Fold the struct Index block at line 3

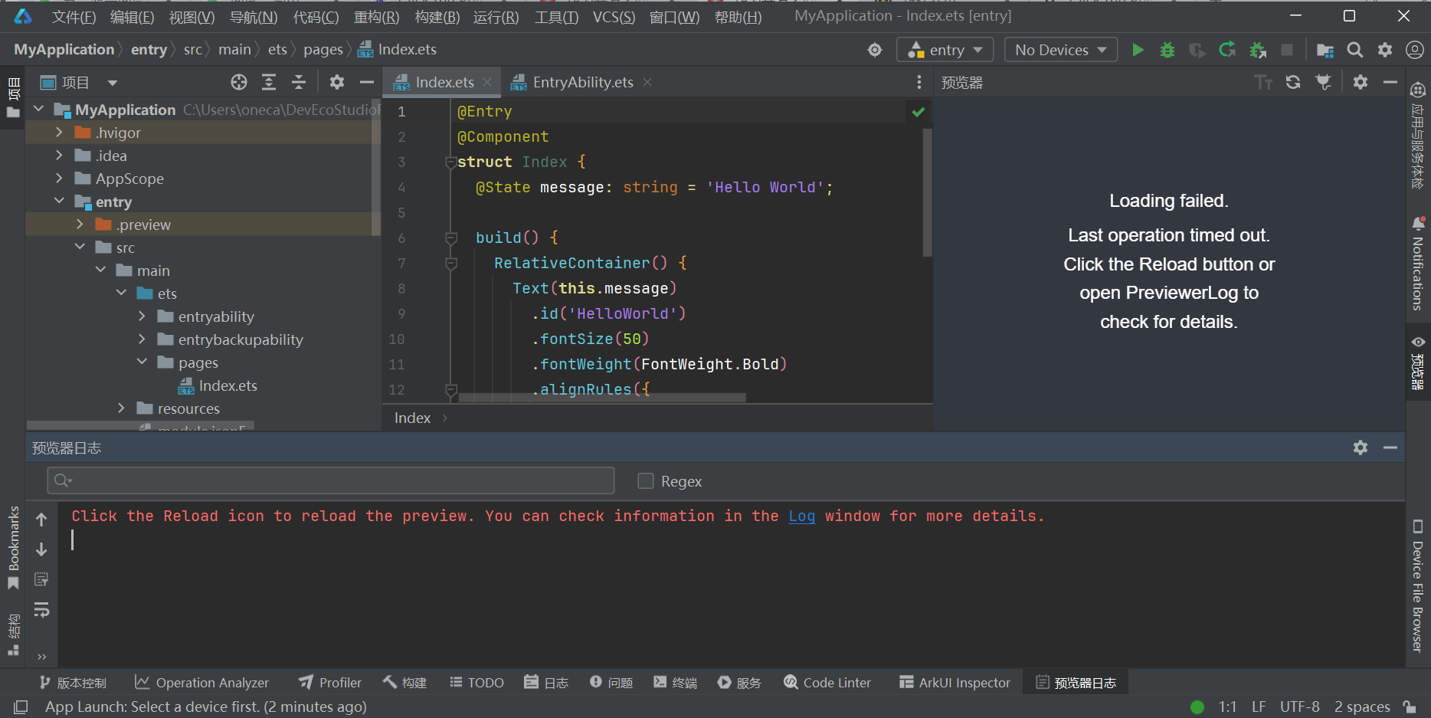tap(451, 162)
